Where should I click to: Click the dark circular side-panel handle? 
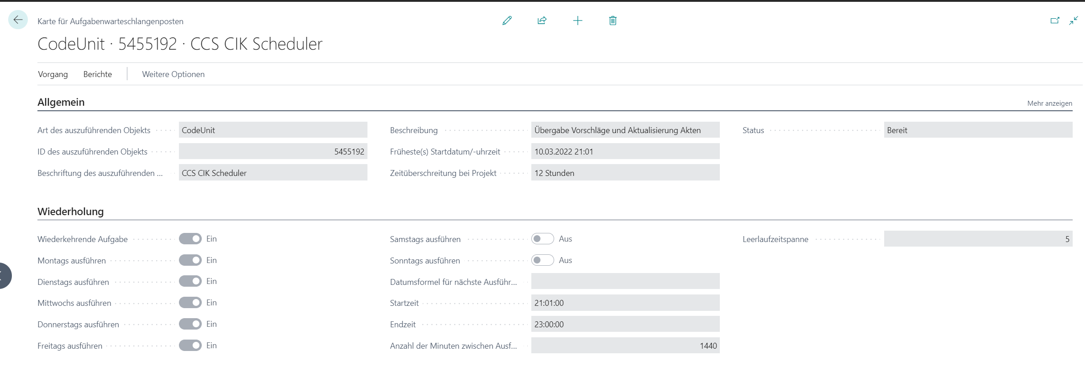(4, 276)
